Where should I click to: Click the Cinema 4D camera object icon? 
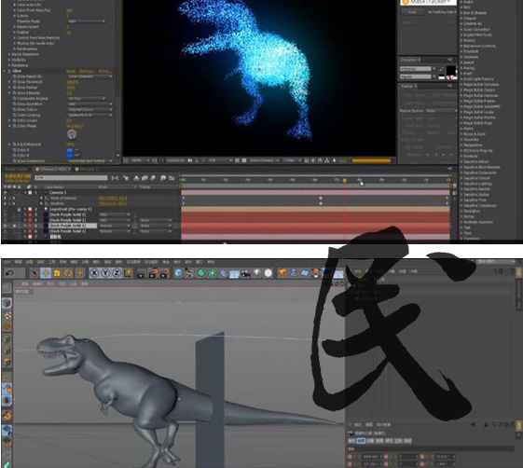click(245, 273)
